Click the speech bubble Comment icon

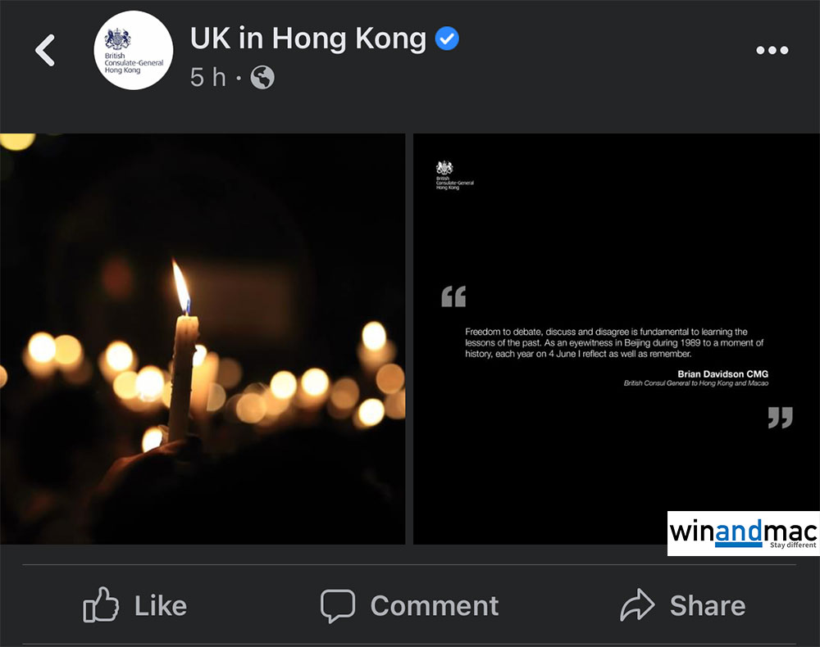click(x=337, y=606)
